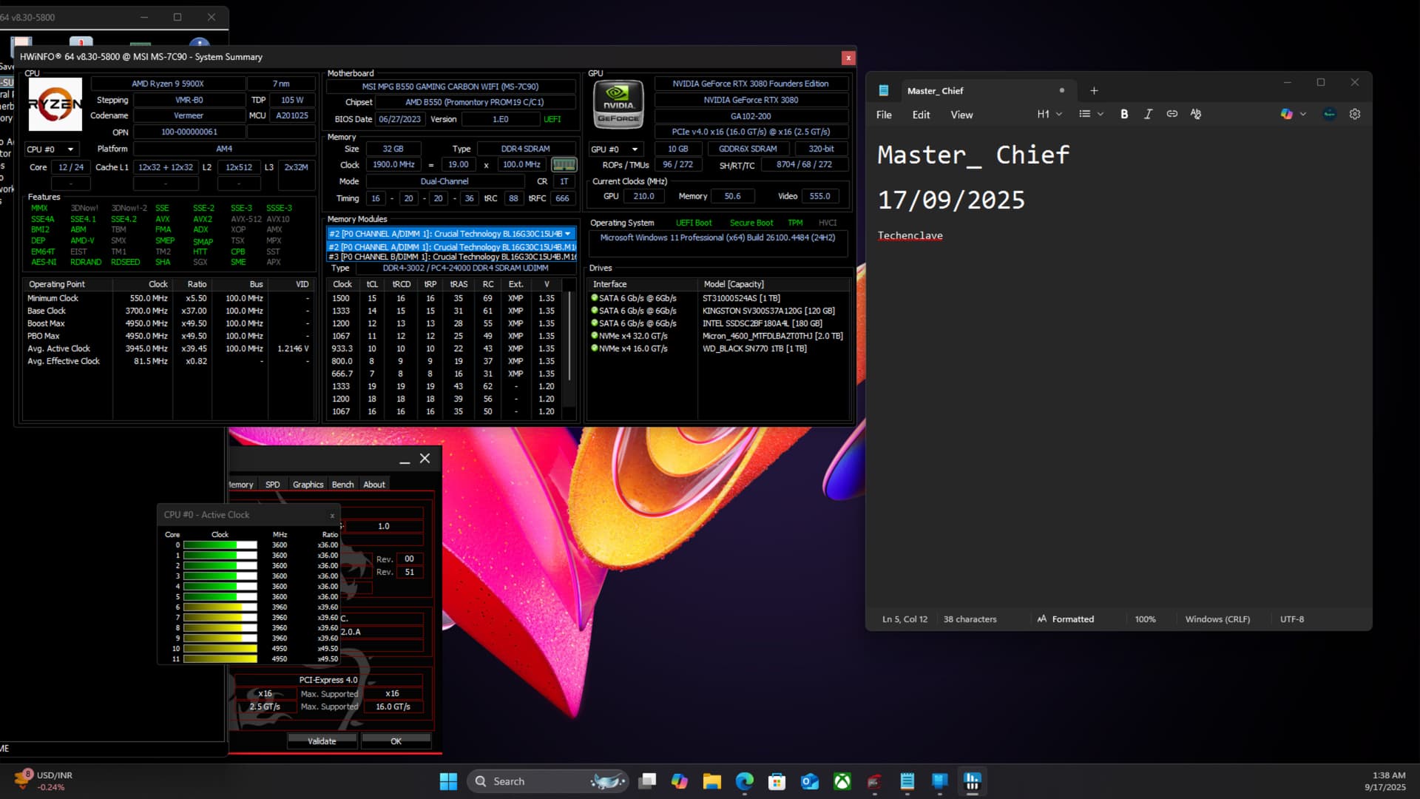1420x799 pixels.
Task: Click the Core 11 clock bar in Active Clock
Action: tap(220, 659)
